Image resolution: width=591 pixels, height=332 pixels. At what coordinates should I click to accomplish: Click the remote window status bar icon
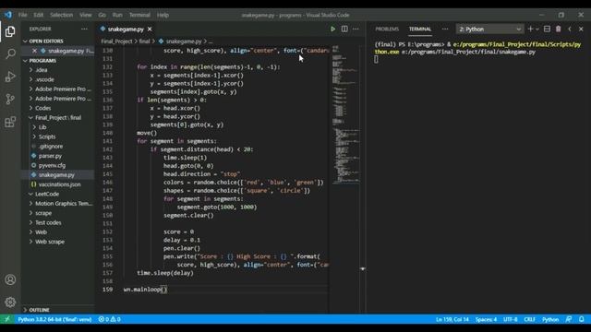(7, 319)
